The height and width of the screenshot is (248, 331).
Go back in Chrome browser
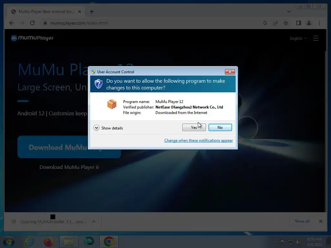click(x=12, y=23)
